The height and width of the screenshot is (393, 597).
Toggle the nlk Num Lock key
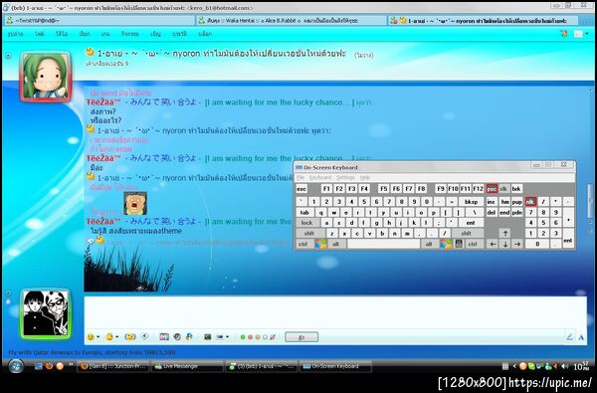tap(530, 202)
